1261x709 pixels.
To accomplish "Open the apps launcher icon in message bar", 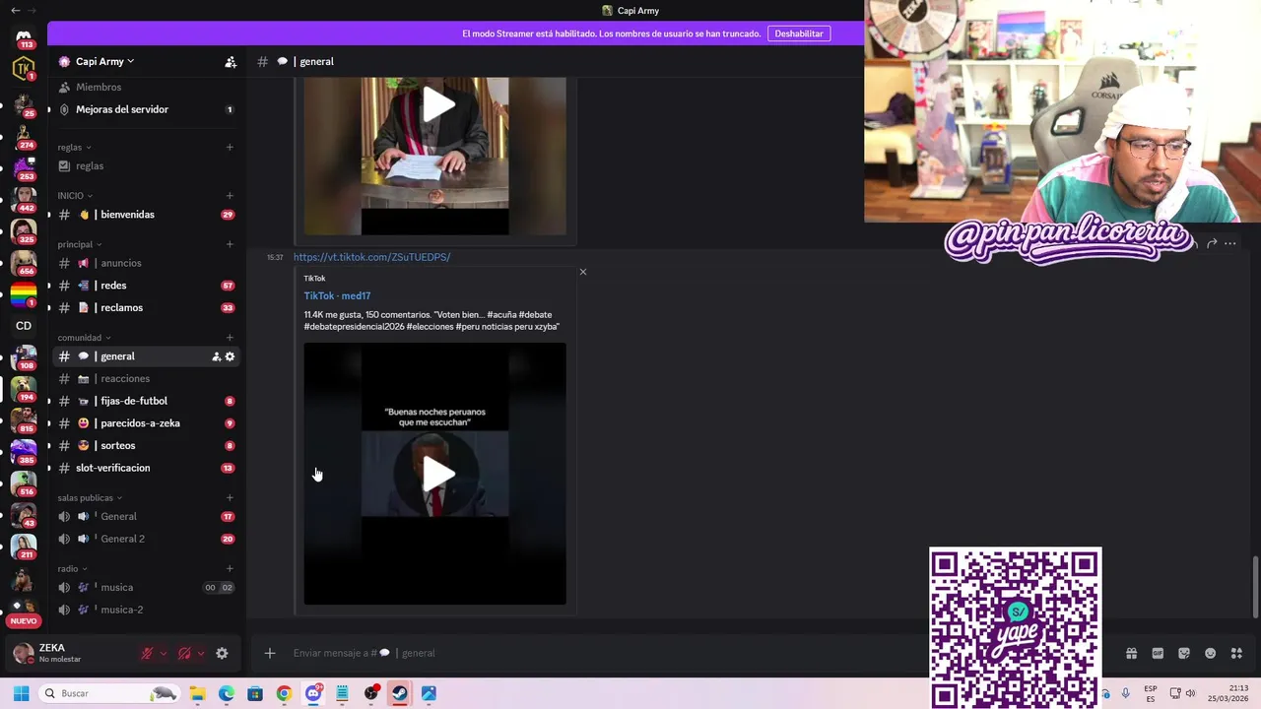I will click(1237, 653).
